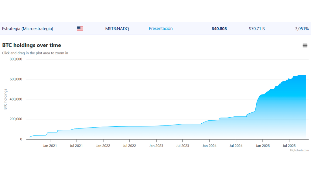The width and height of the screenshot is (311, 175).
Task: Click the Jan 2023 x-axis label
Action: (x=156, y=146)
